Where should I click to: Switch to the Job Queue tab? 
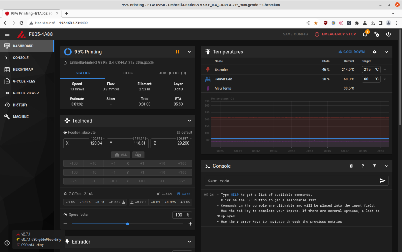click(172, 73)
